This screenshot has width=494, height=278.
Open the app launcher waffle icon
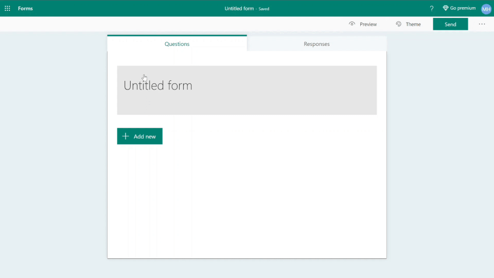pyautogui.click(x=7, y=8)
